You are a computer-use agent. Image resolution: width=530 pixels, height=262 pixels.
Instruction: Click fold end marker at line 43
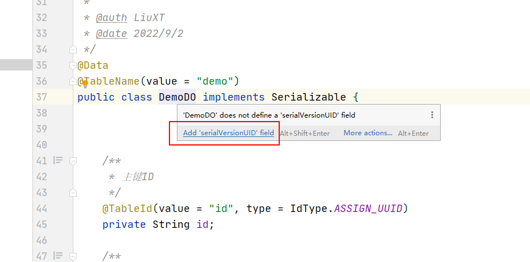(x=73, y=193)
